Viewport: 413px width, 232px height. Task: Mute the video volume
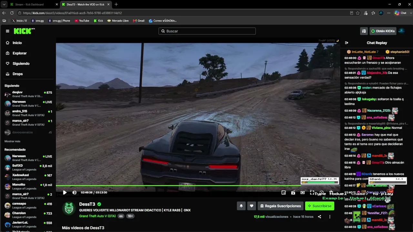pos(75,193)
